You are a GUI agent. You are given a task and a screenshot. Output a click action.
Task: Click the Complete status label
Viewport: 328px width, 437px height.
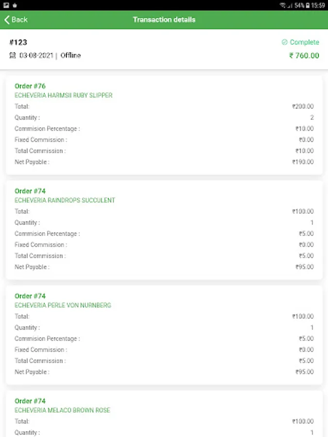click(304, 42)
